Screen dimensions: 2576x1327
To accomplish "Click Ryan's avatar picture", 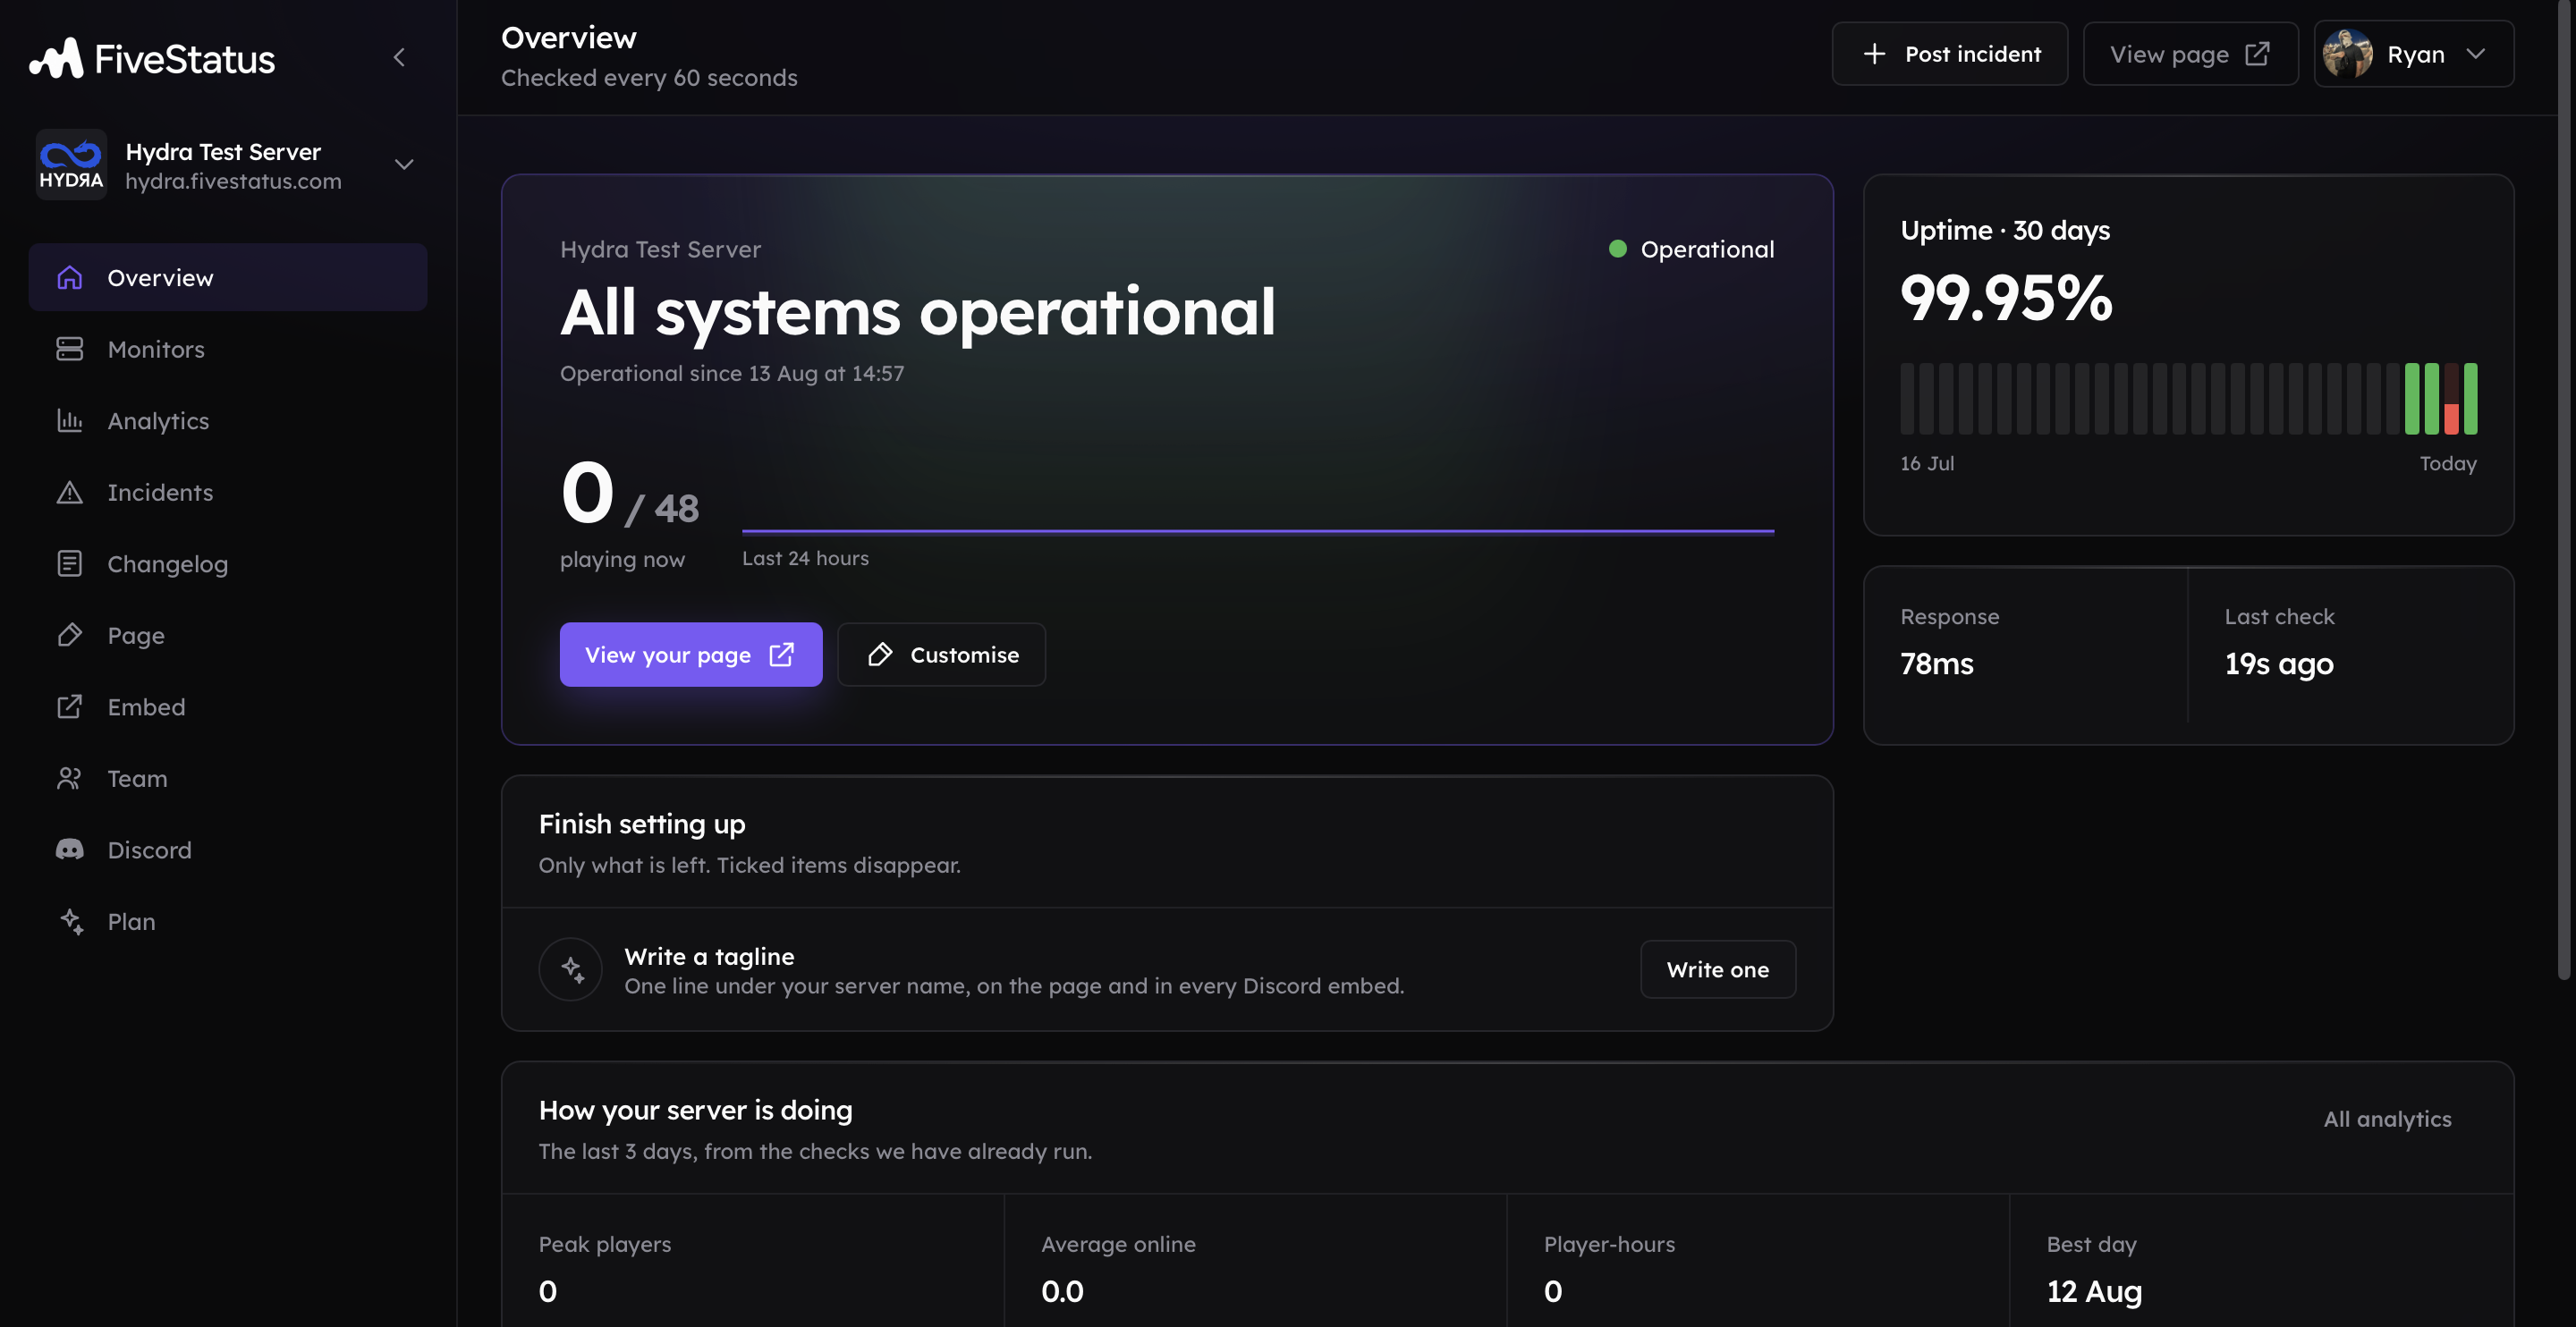I will click(x=2347, y=54).
